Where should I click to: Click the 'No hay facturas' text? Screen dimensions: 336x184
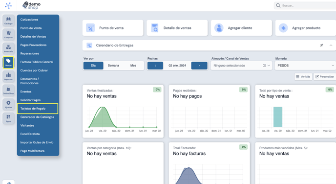coord(189,154)
